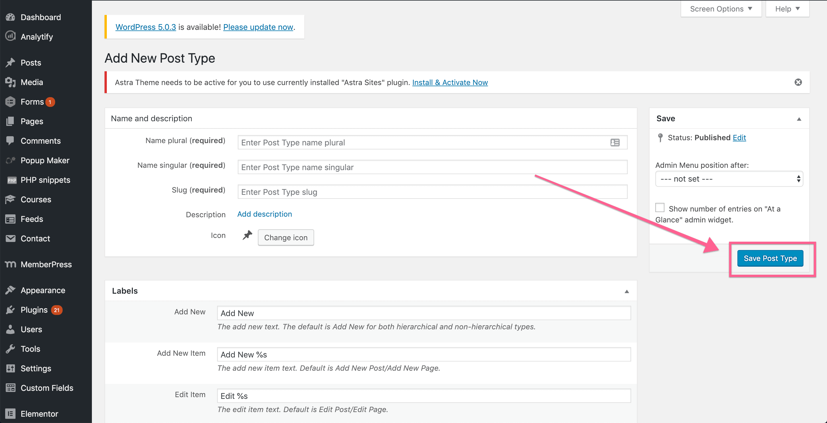Click the Users person icon
Image resolution: width=827 pixels, height=423 pixels.
(x=11, y=330)
